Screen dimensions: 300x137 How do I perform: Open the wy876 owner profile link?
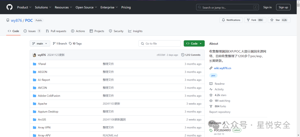(16, 20)
